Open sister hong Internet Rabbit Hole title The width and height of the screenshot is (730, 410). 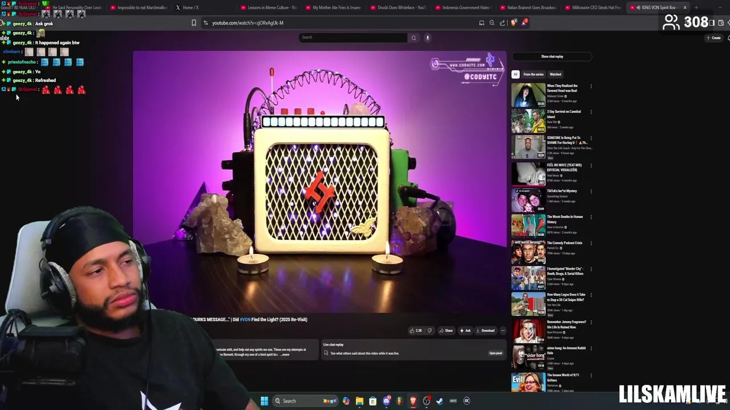(x=566, y=350)
